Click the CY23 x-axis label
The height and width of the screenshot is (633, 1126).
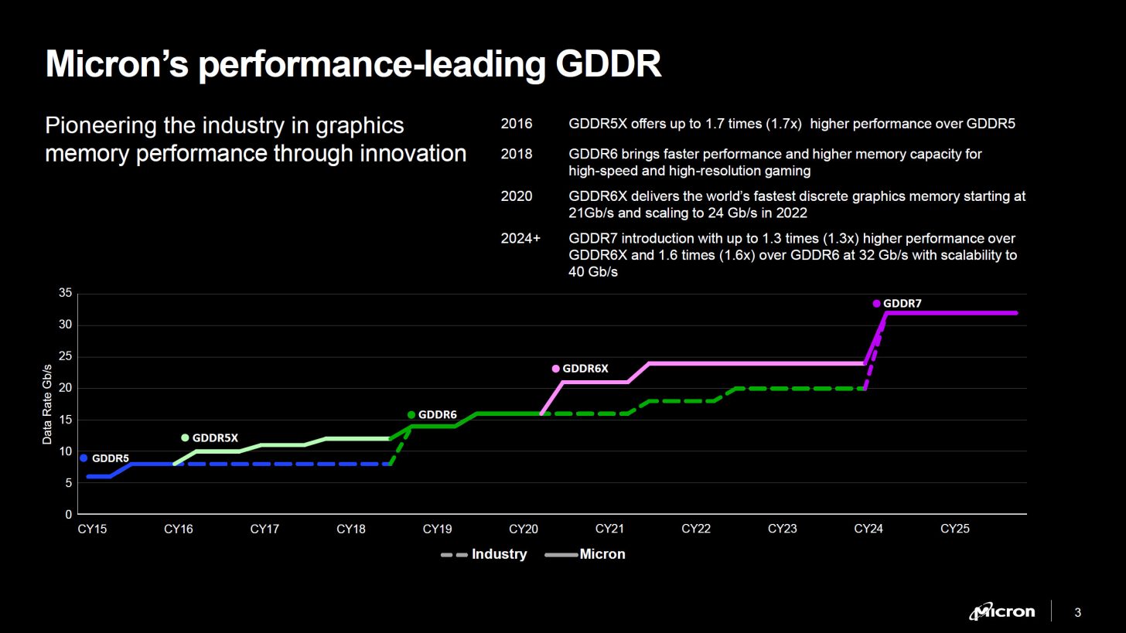pos(782,529)
